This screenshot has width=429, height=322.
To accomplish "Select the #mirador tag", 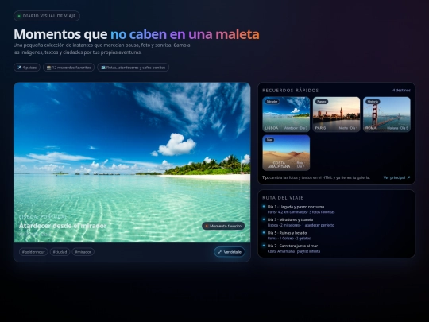I will pyautogui.click(x=83, y=252).
